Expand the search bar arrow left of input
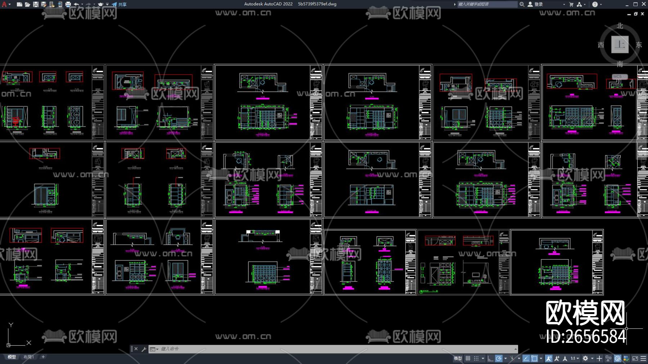The image size is (648, 364). 455,4
